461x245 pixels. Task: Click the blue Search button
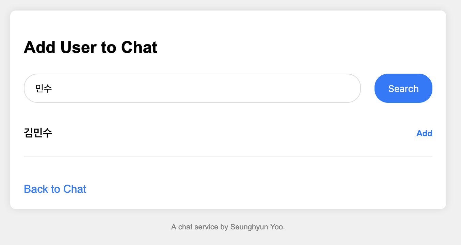(x=403, y=88)
